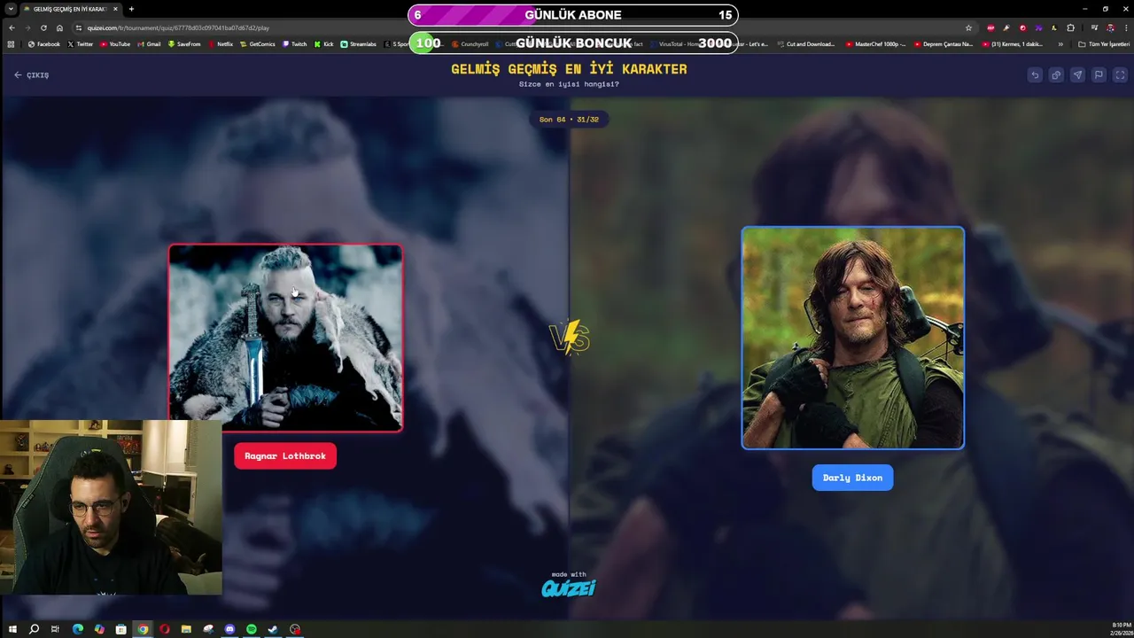Open the Kermes bookmark

coord(1014,44)
